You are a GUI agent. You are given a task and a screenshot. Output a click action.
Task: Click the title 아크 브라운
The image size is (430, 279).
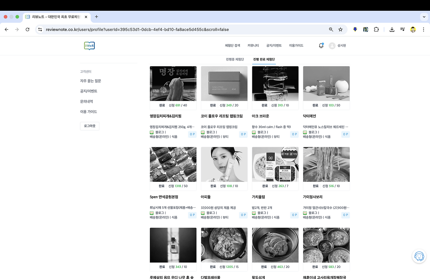click(260, 116)
